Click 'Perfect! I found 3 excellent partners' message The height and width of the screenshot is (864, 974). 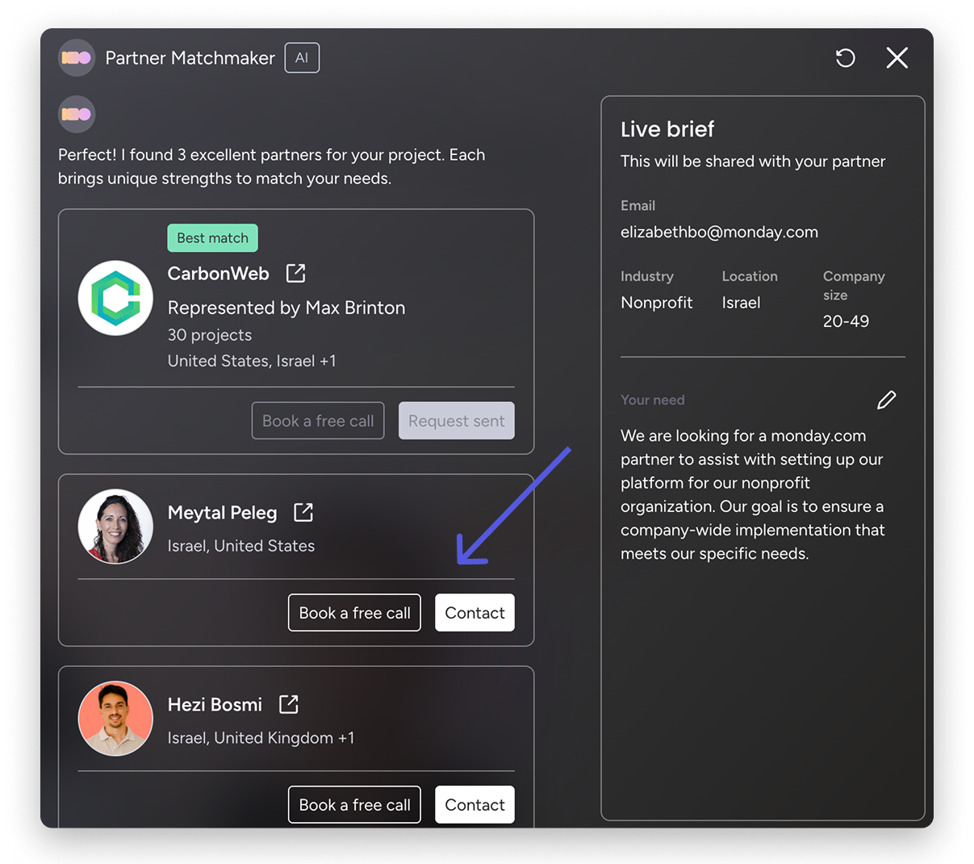click(x=272, y=166)
